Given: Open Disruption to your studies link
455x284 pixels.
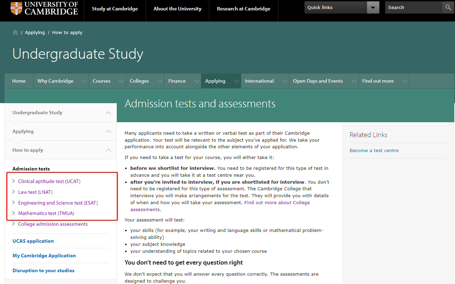Looking at the screenshot, I should 43,270.
